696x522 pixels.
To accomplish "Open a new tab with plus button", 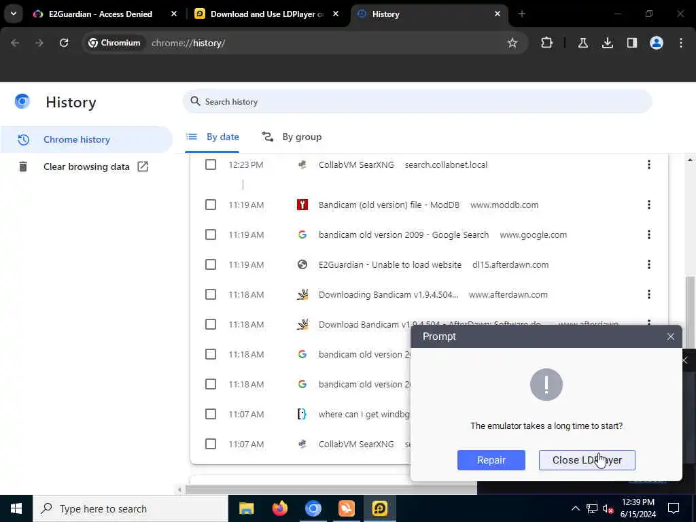I will coord(522,14).
